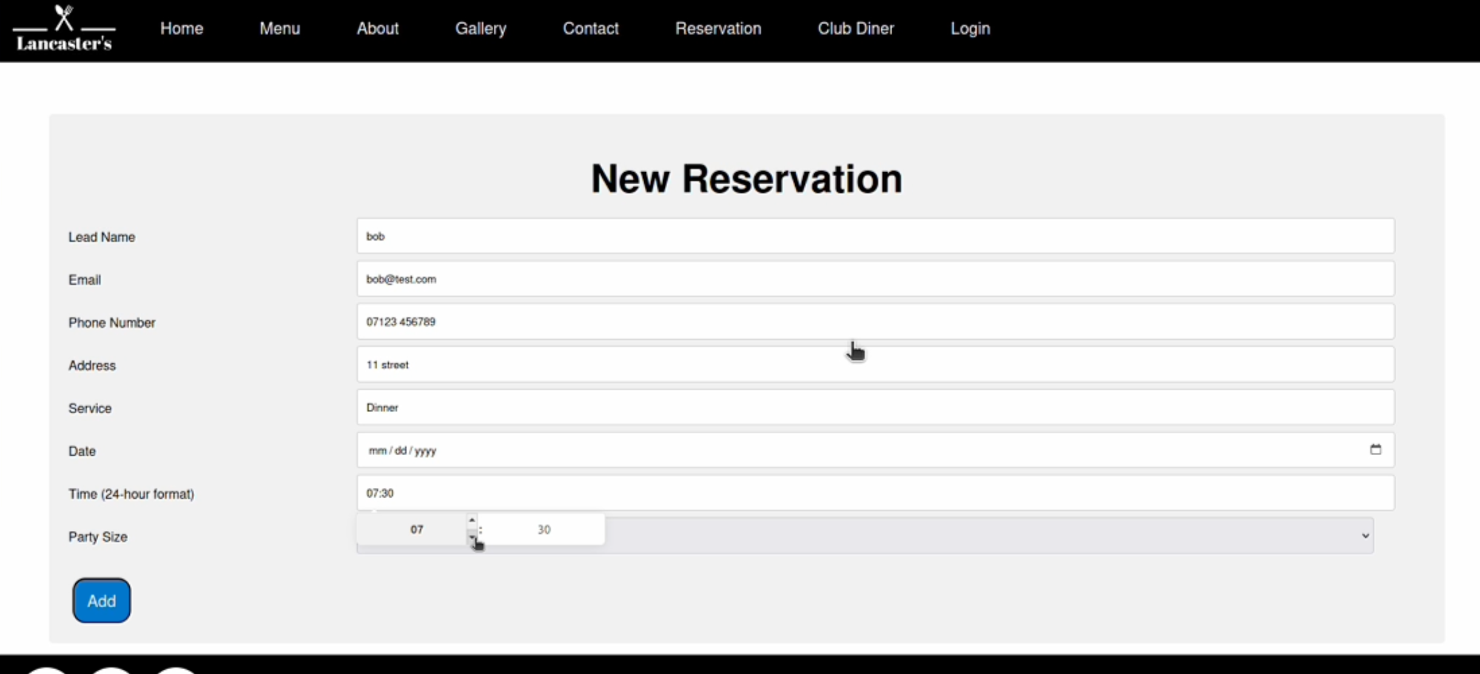
Task: Select the hour value 07 in time popup
Action: pos(416,529)
